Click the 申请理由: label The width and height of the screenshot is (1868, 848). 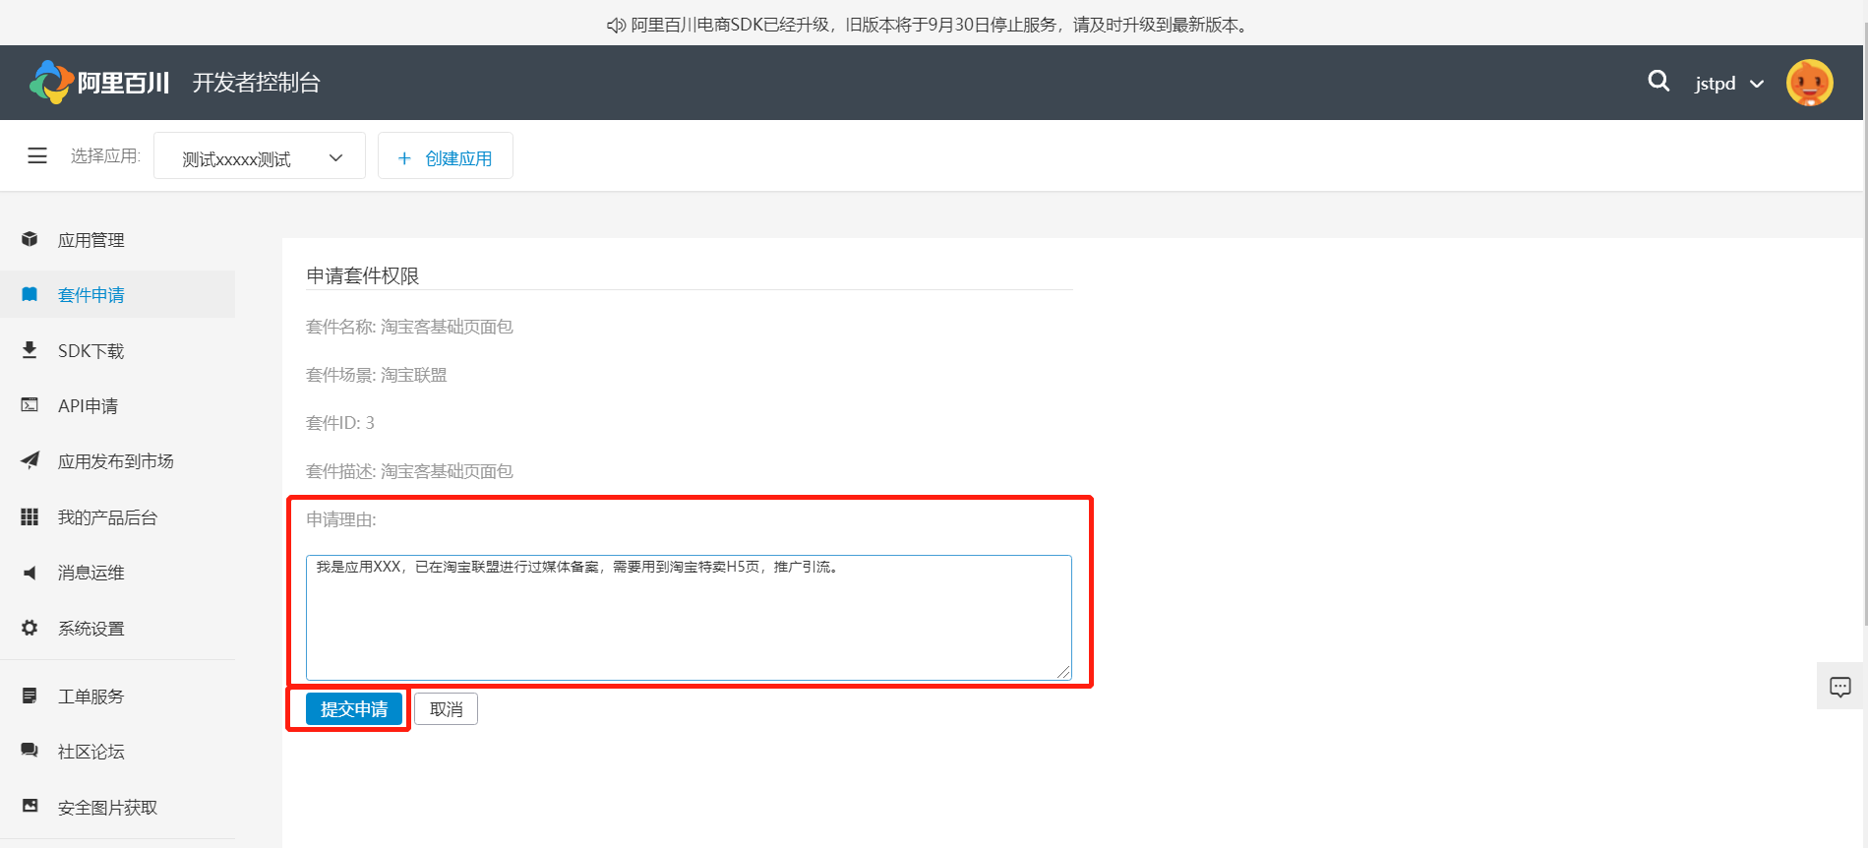pos(341,519)
